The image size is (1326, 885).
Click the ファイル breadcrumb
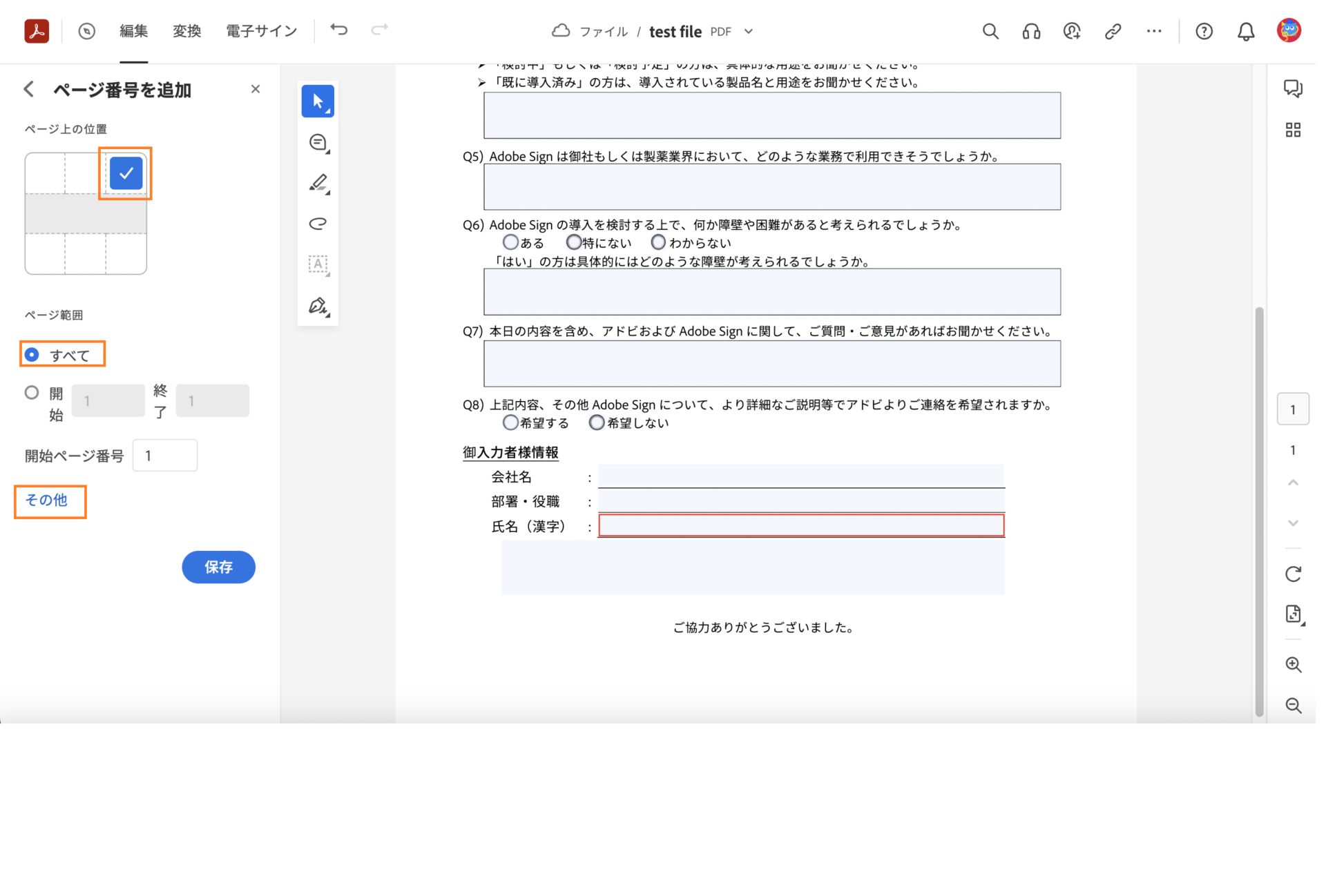tap(604, 32)
